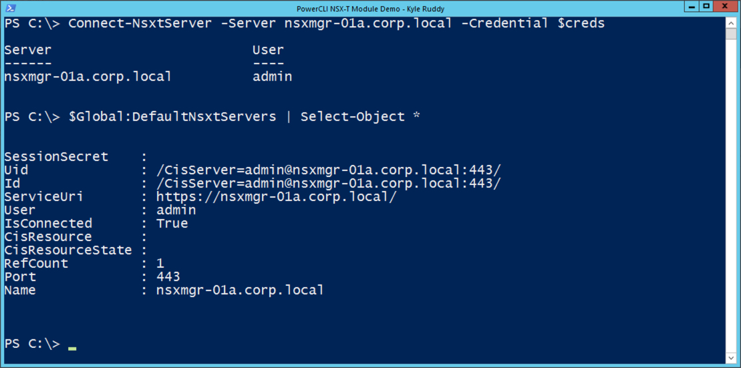Click the IsConnected True value
Screen dimensions: 741x368
pos(172,223)
